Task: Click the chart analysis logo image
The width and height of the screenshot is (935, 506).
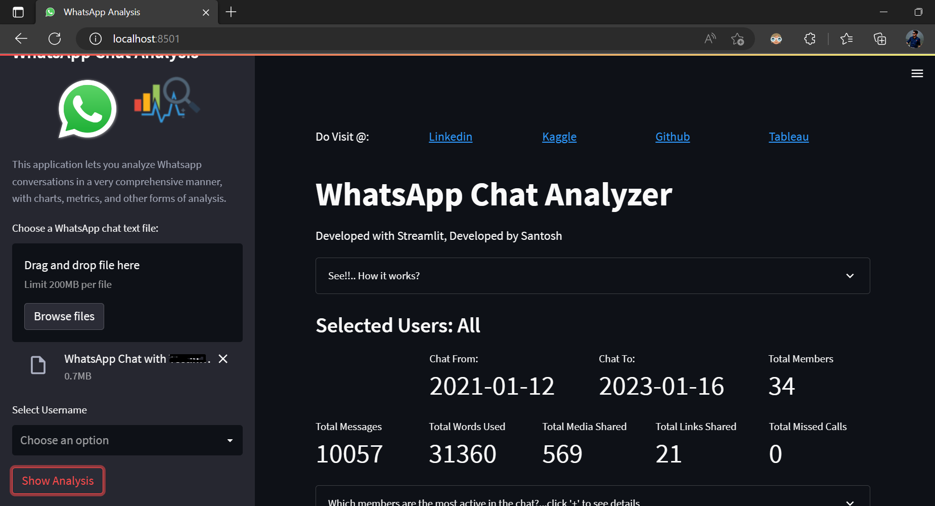Action: pos(167,100)
